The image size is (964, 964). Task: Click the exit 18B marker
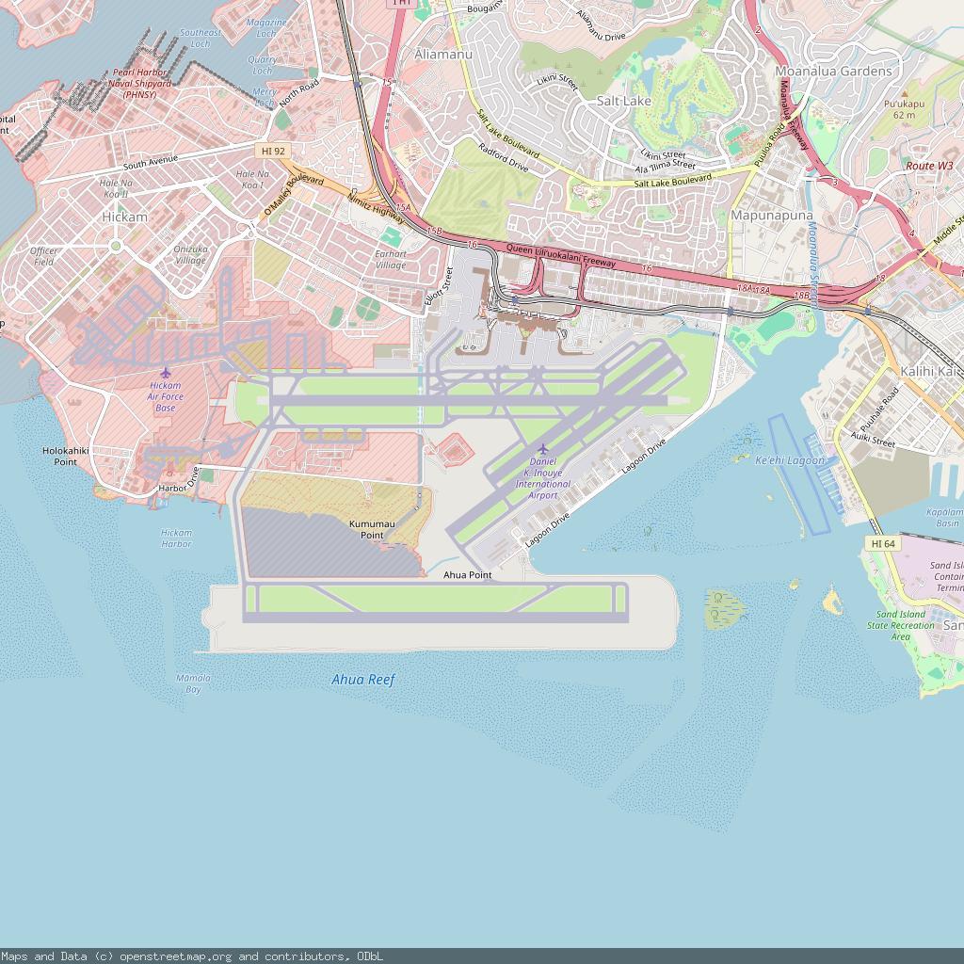pyautogui.click(x=801, y=296)
